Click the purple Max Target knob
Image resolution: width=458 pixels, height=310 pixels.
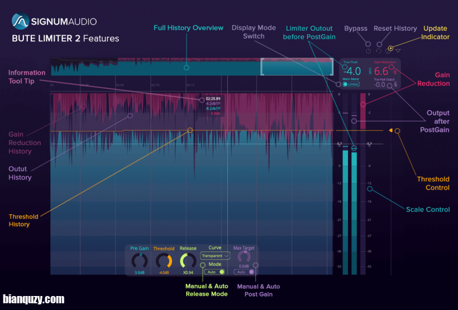(x=244, y=257)
